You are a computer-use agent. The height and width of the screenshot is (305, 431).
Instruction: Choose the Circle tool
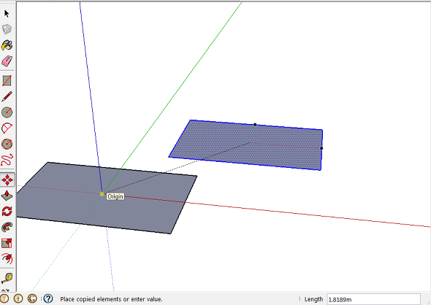click(x=7, y=112)
